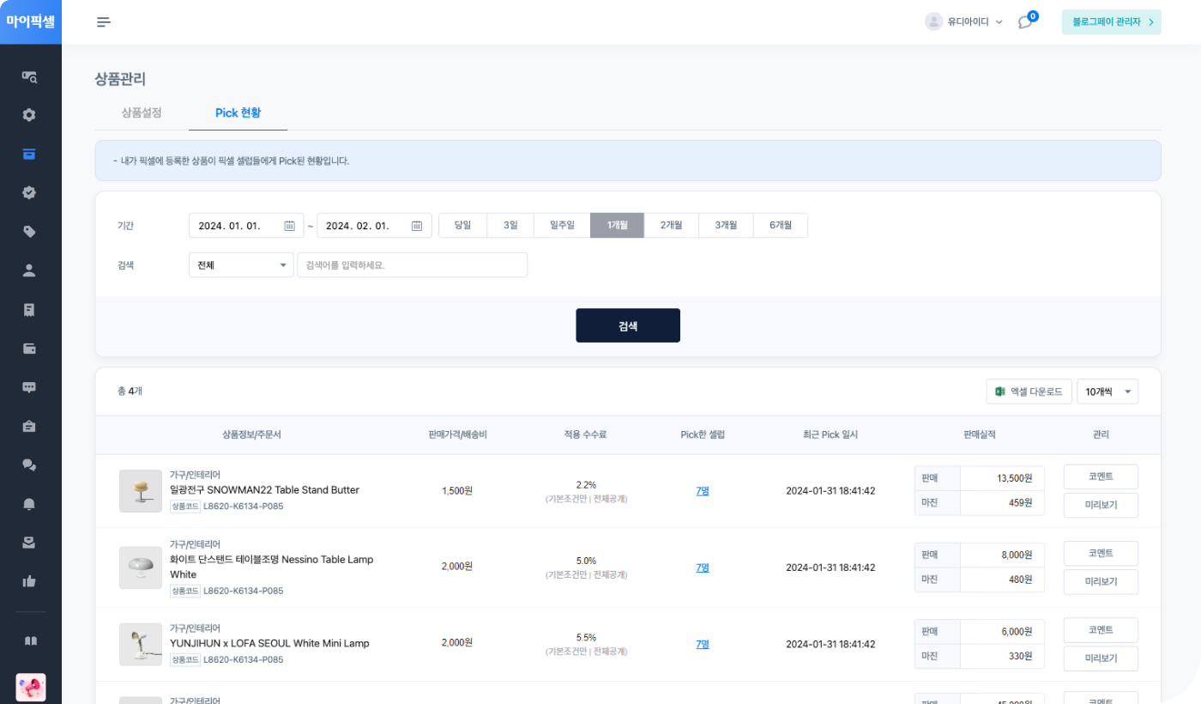Open the thumbs-up icon in sidebar
The image size is (1201, 704).
pyautogui.click(x=29, y=581)
